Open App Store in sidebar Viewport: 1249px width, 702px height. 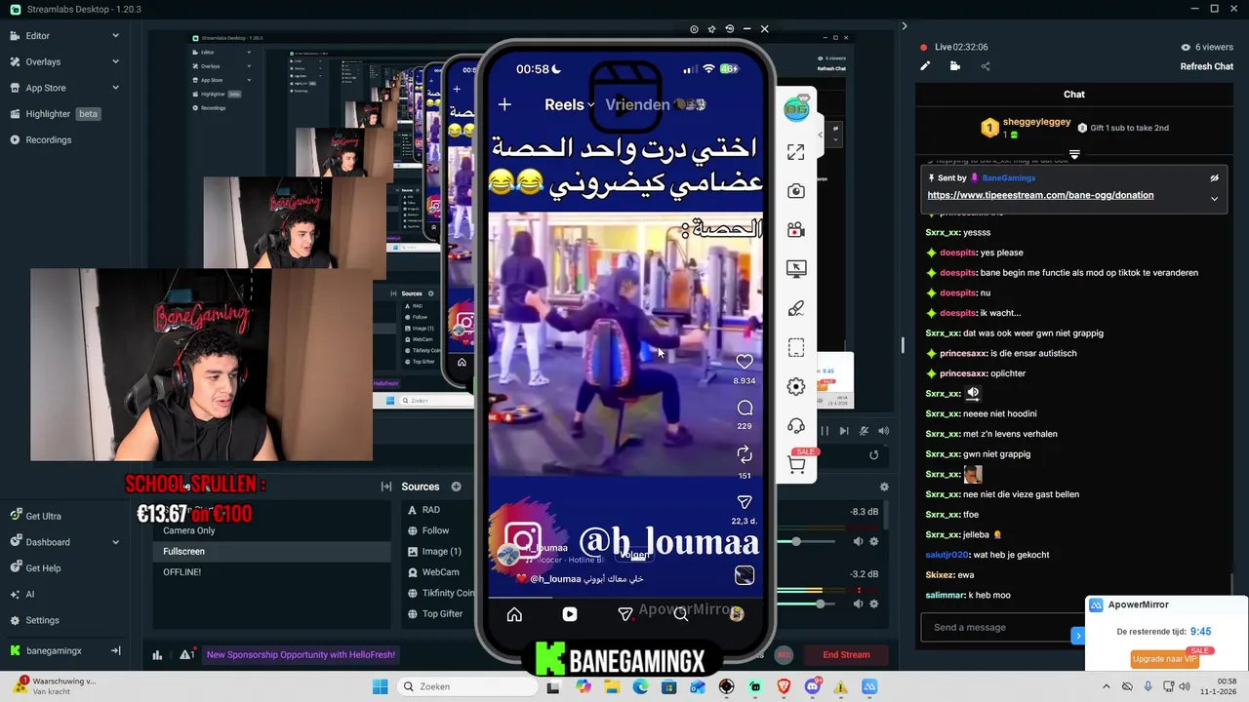(45, 88)
